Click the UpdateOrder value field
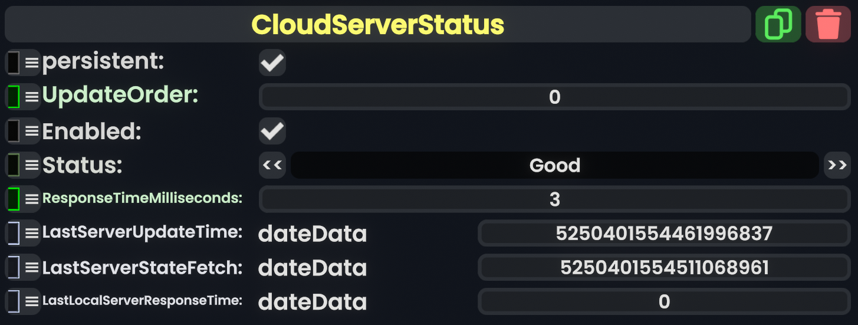858x325 pixels. click(554, 97)
